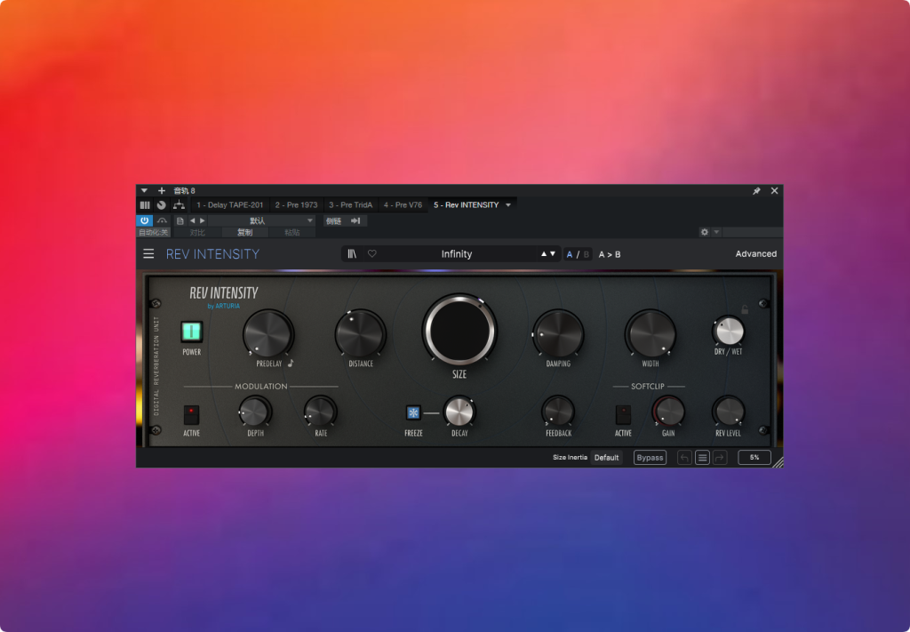Load previous host preset with left triangle
Screen dimensions: 910x632
[193, 220]
